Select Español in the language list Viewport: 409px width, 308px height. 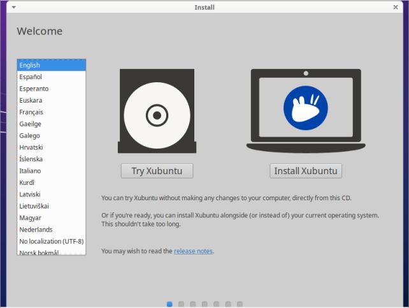(52, 77)
